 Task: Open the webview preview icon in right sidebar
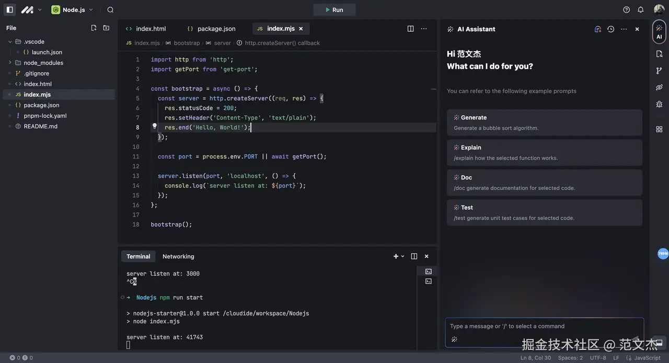click(659, 87)
